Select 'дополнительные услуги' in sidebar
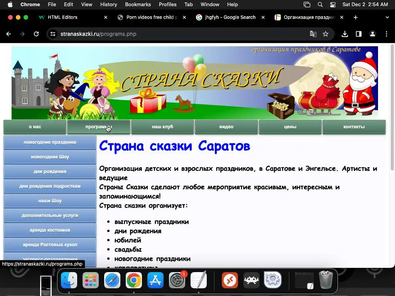Image resolution: width=395 pixels, height=296 pixels. tap(50, 215)
